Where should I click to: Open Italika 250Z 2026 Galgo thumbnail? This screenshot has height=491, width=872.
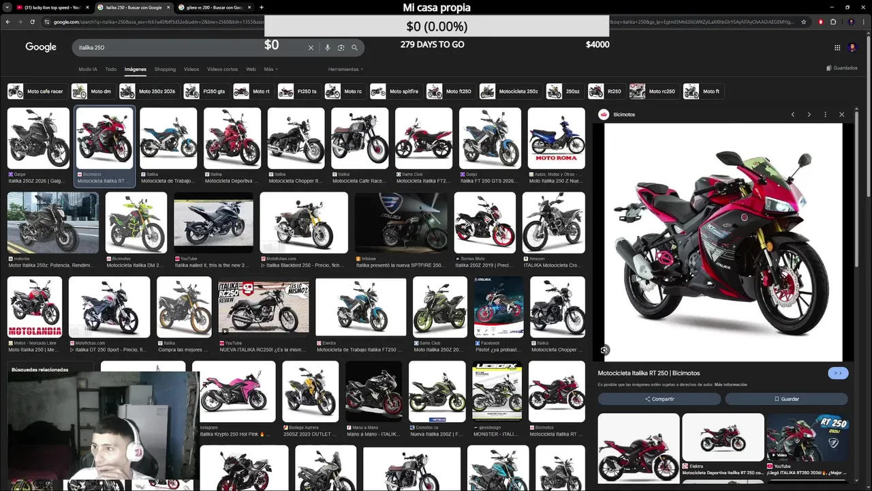point(38,138)
